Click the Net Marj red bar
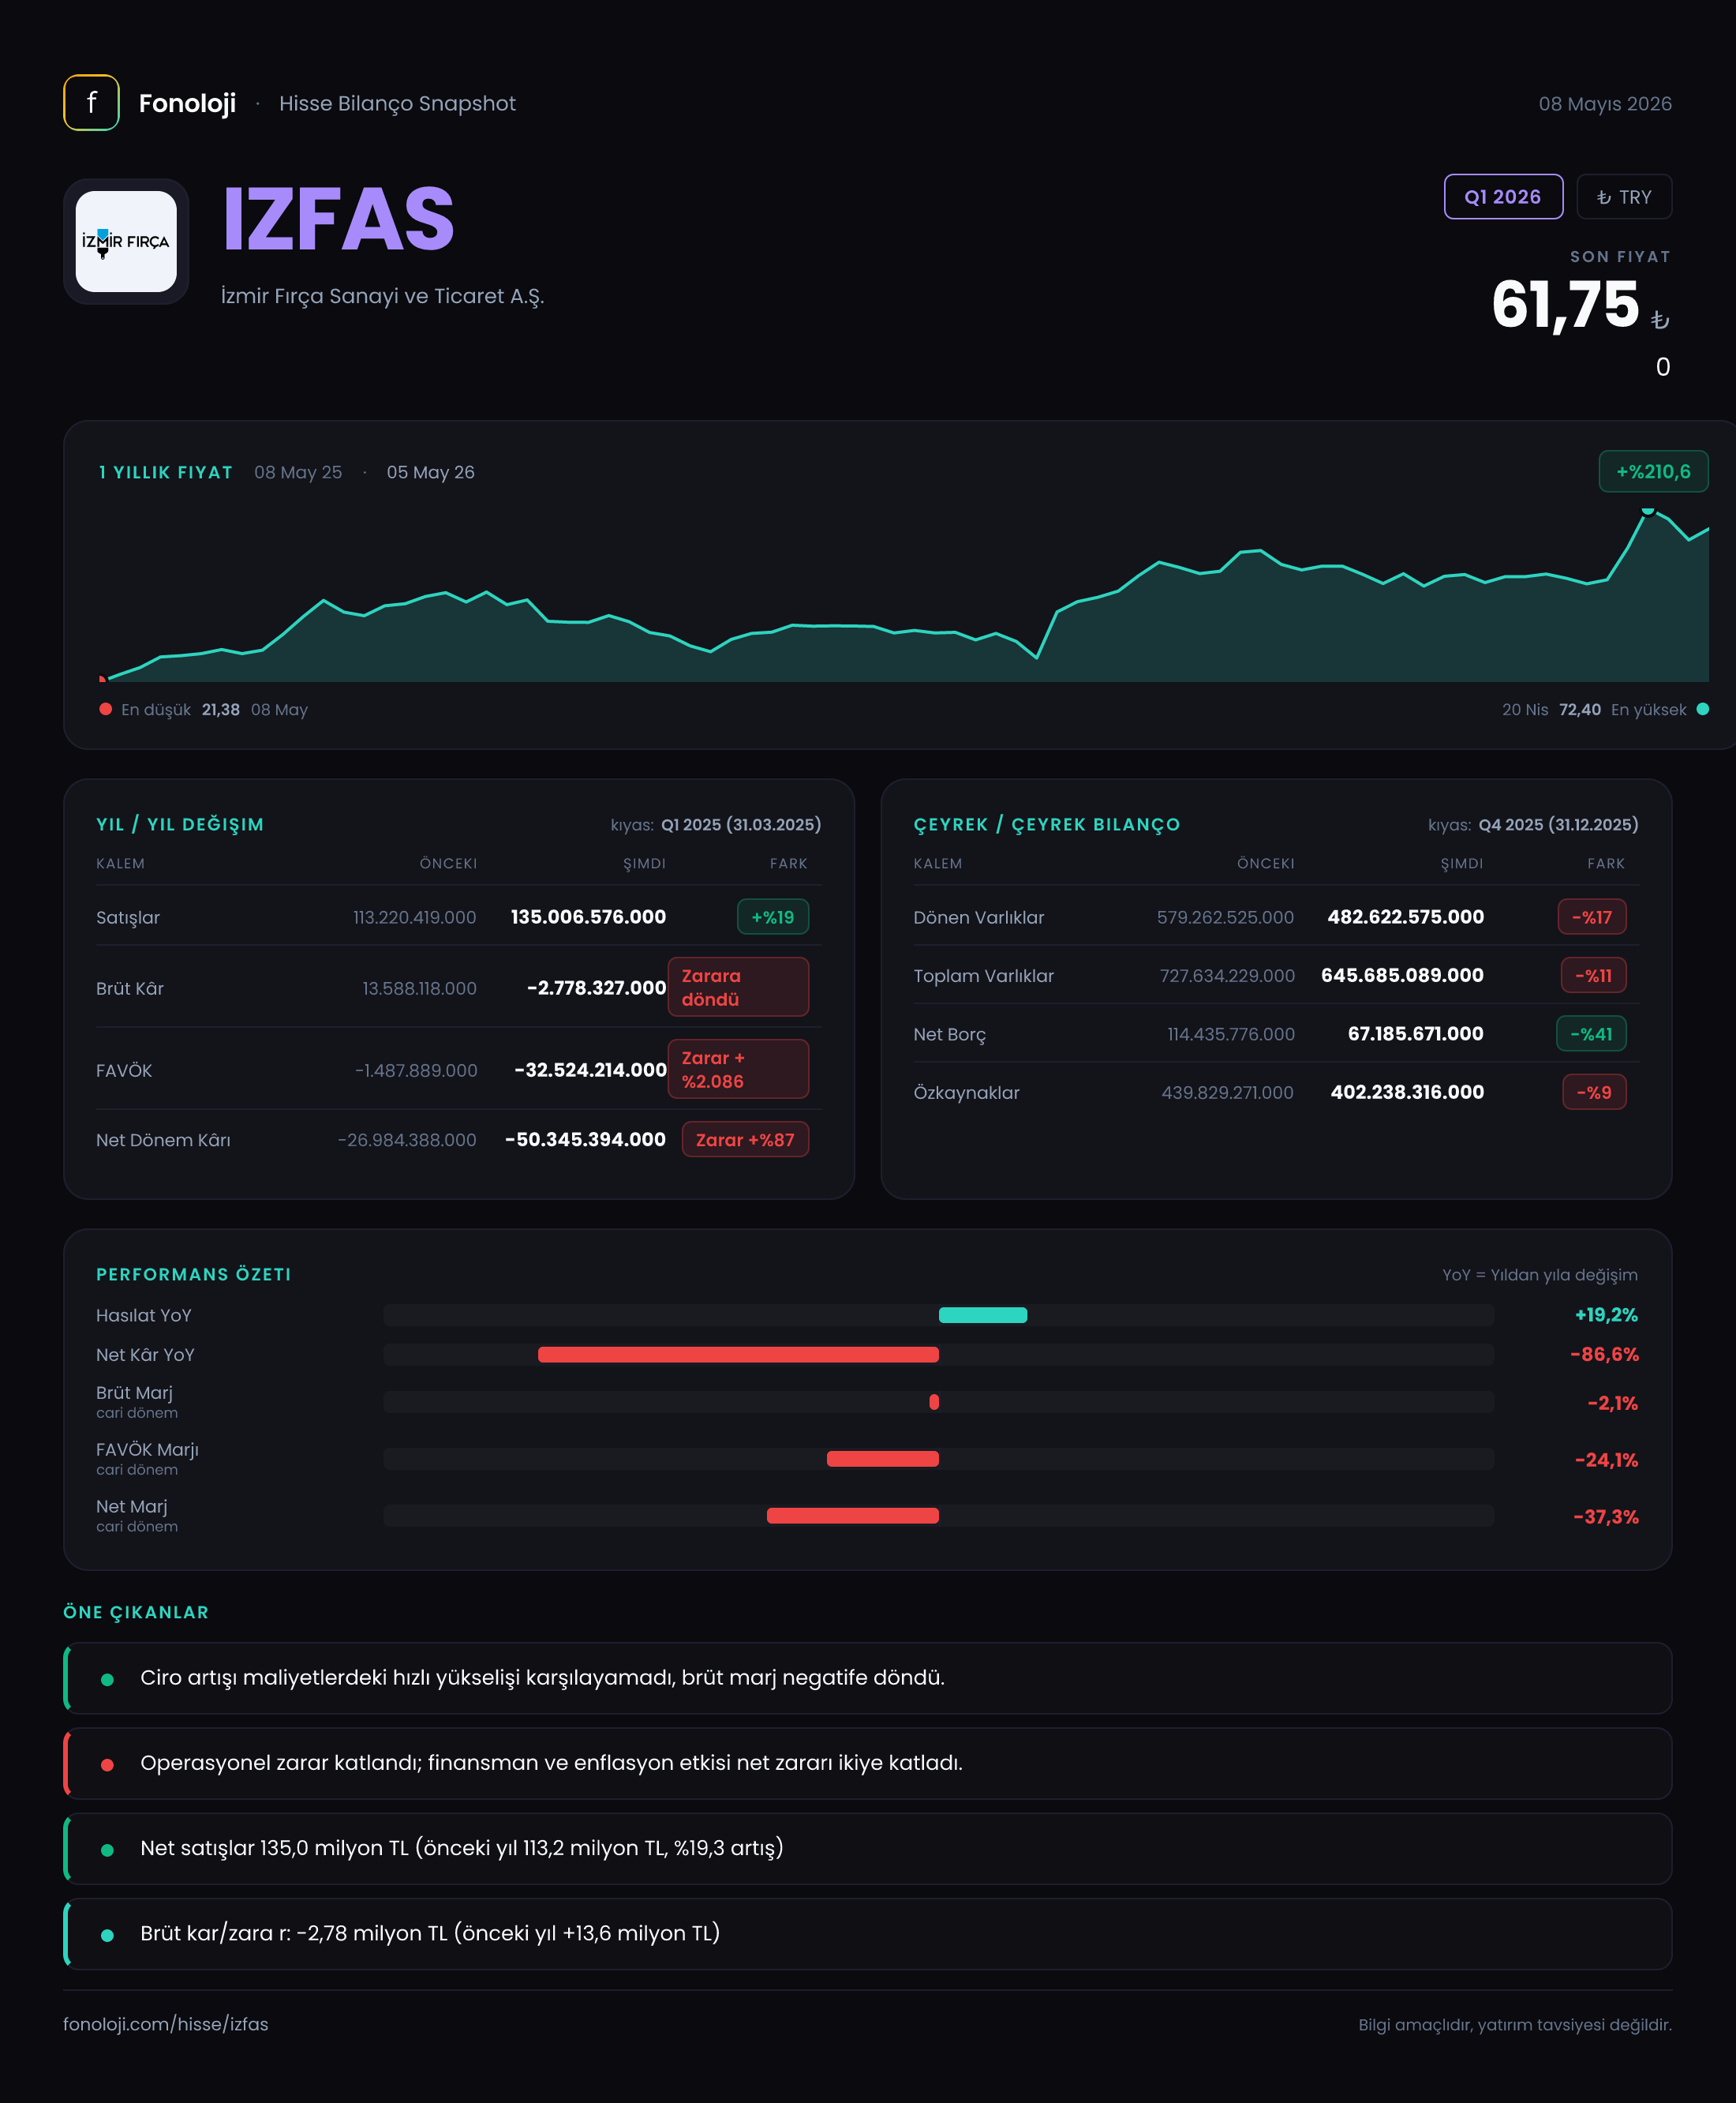Viewport: 1736px width, 2103px height. [x=853, y=1516]
